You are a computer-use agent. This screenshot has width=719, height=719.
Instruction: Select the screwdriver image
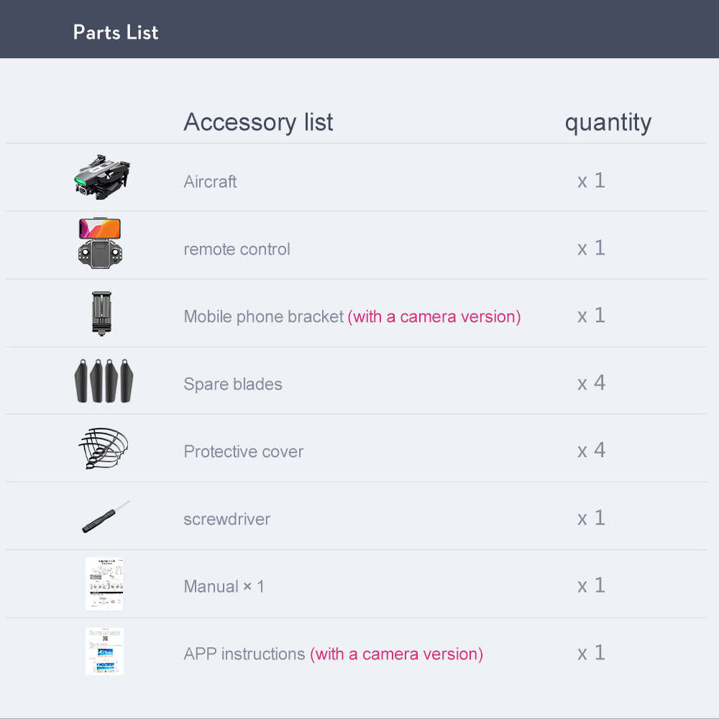click(x=106, y=517)
